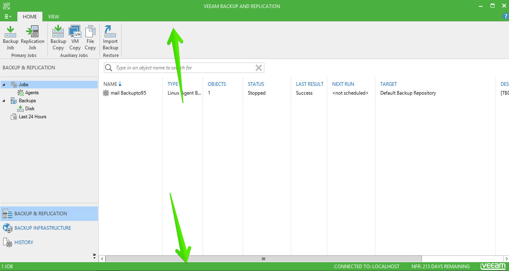Sort by OBJECTS column header

point(217,84)
